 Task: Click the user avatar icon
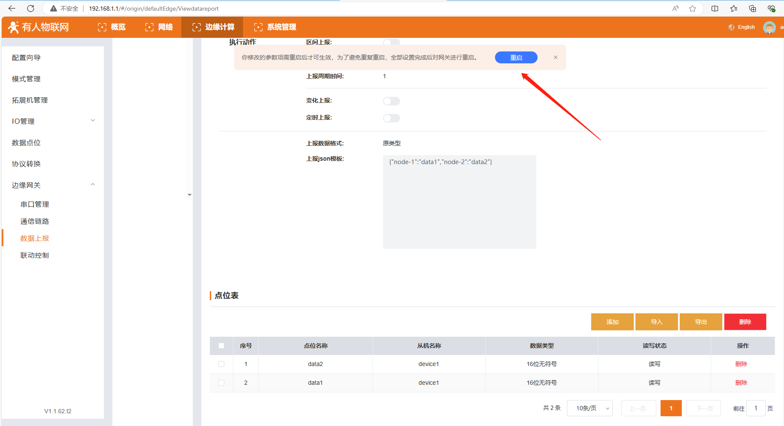769,28
